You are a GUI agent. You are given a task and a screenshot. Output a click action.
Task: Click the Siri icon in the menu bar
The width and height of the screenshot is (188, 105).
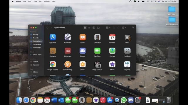(x=159, y=1)
